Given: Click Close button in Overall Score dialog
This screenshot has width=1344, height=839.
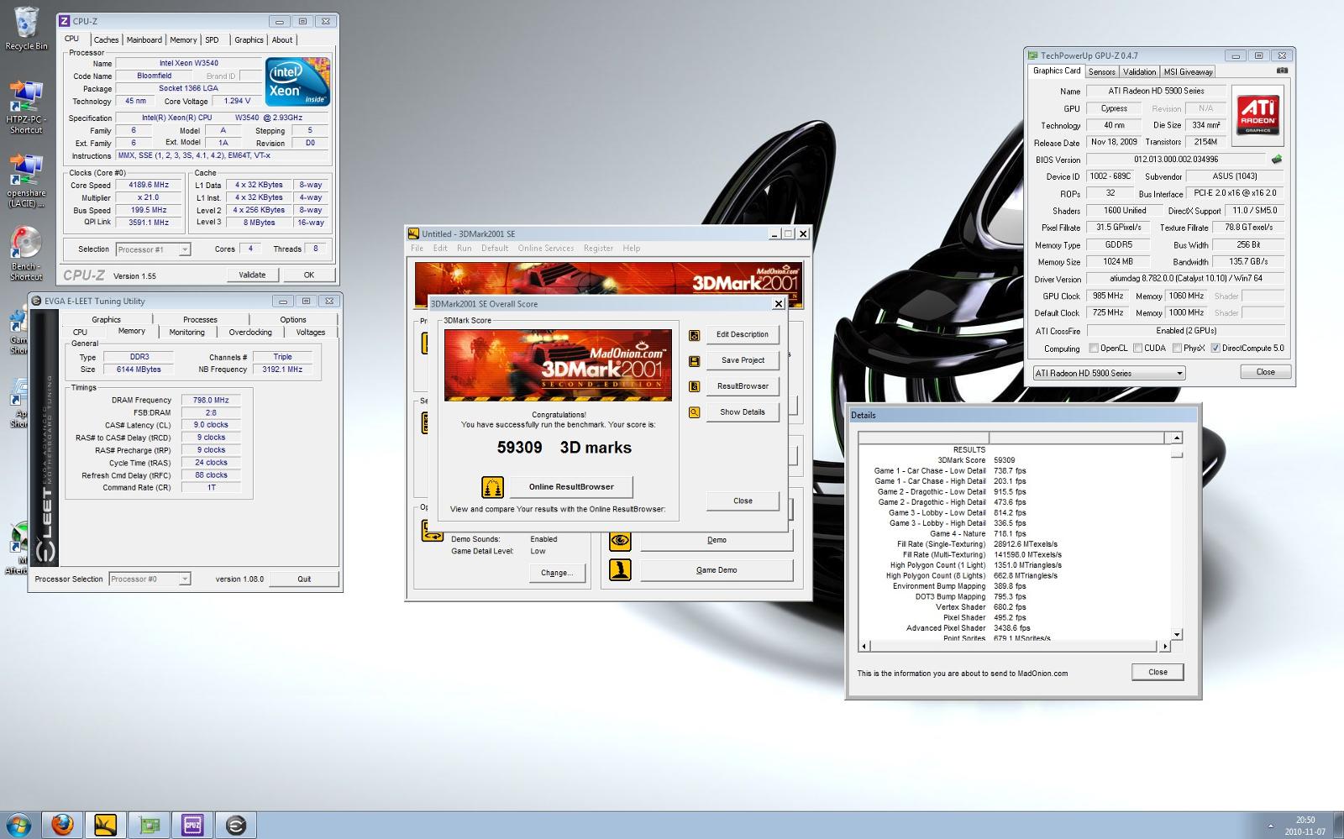Looking at the screenshot, I should [x=743, y=501].
